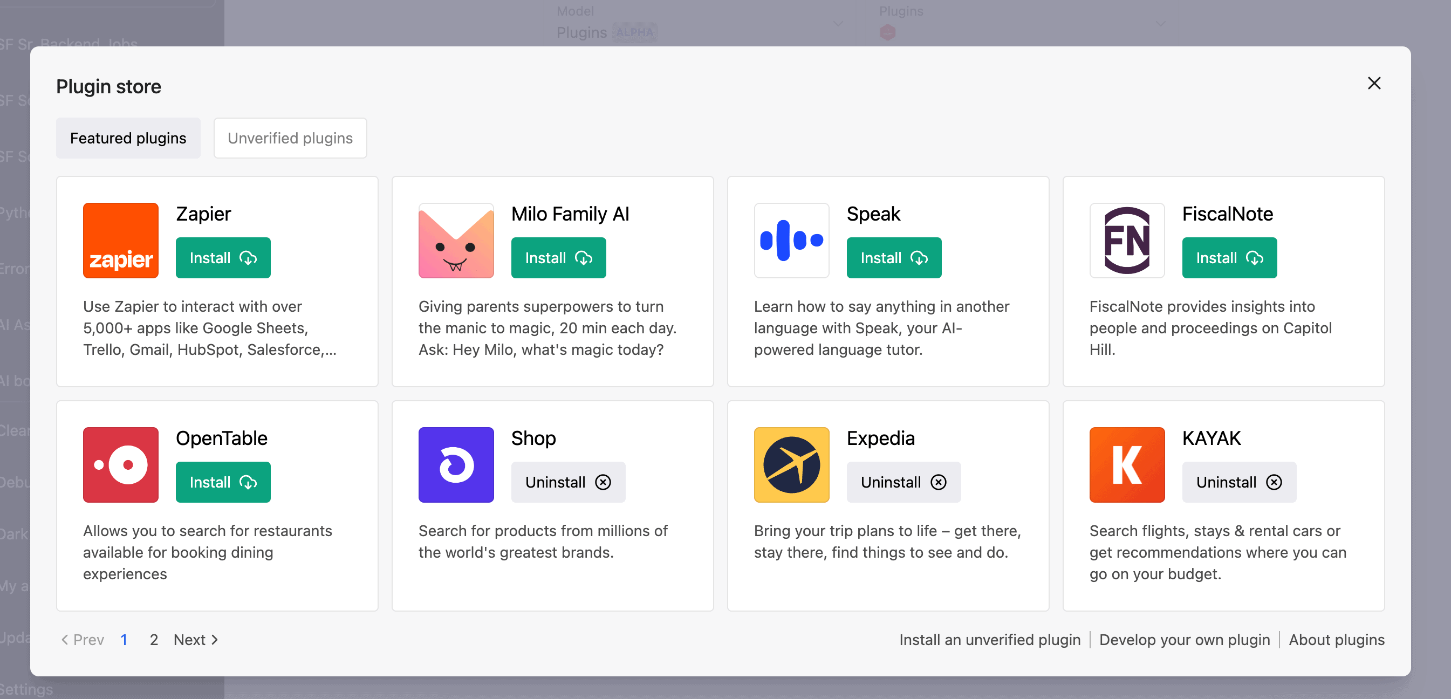Uninstall the Expedia plugin

(901, 482)
